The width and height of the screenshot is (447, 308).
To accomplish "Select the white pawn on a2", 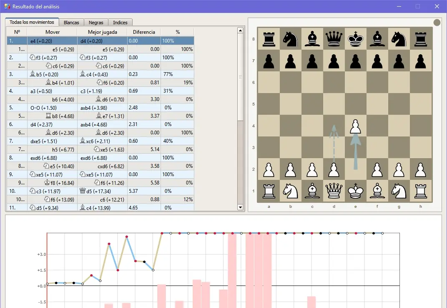I will pyautogui.click(x=269, y=169).
